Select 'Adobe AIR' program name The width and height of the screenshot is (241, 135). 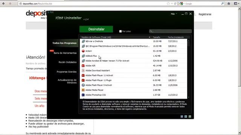pyautogui.click(x=90, y=66)
